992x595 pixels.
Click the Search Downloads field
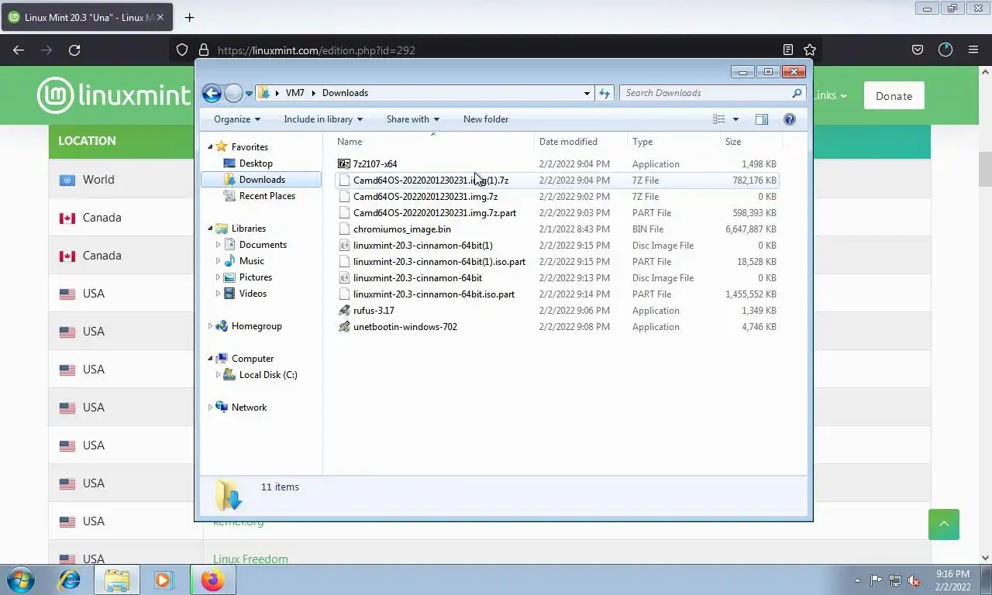(x=705, y=93)
